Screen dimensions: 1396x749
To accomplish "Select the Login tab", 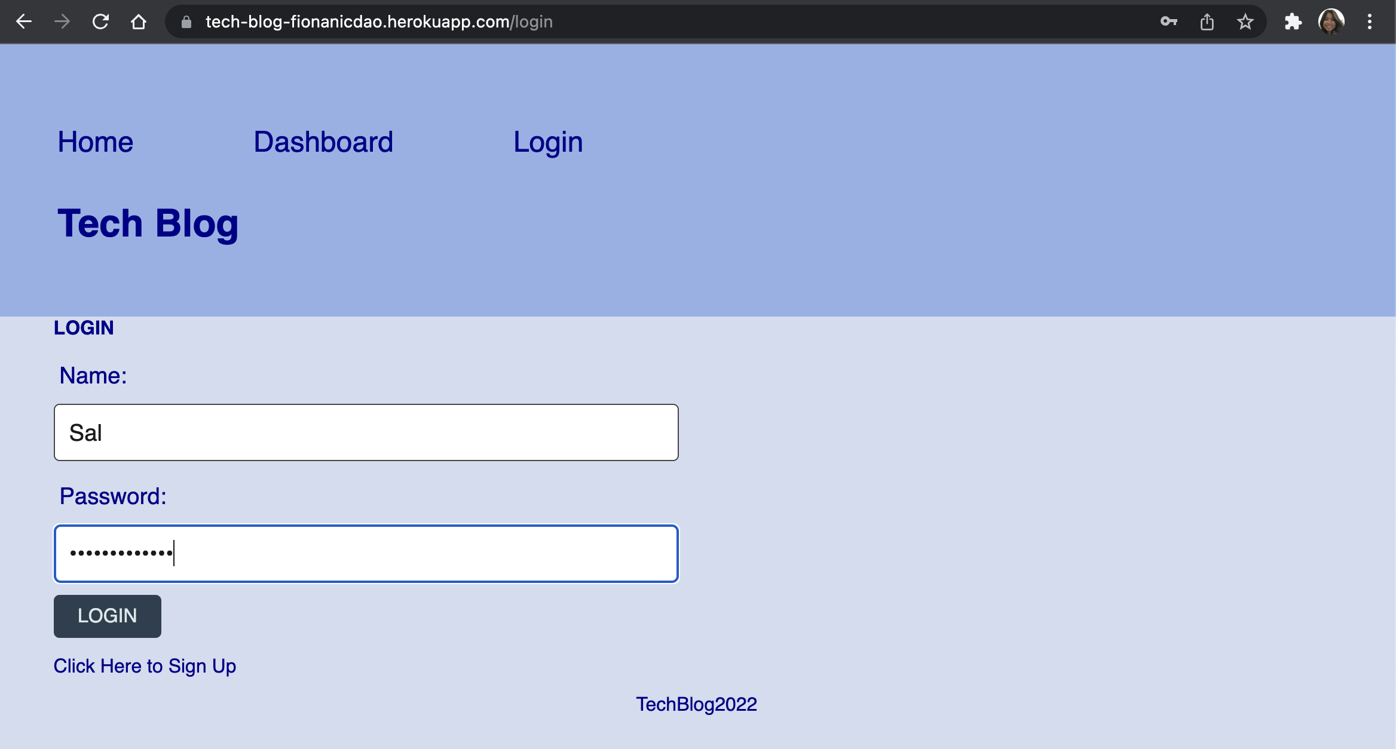I will pyautogui.click(x=547, y=141).
